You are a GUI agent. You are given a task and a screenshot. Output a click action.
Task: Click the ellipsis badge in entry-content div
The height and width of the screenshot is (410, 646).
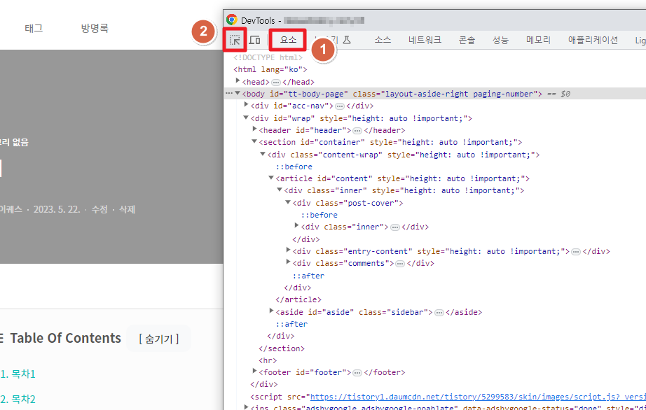pos(576,252)
